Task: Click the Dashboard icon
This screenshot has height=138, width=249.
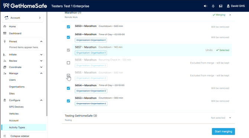Action: click(5, 33)
